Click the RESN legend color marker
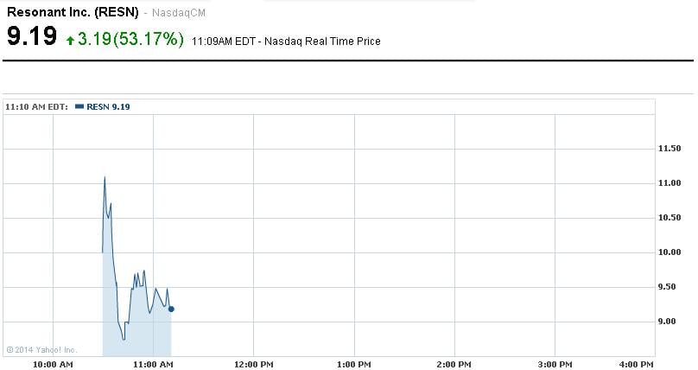This screenshot has width=698, height=370. click(79, 106)
